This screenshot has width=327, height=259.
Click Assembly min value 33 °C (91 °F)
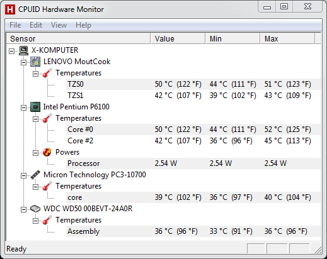(x=231, y=231)
